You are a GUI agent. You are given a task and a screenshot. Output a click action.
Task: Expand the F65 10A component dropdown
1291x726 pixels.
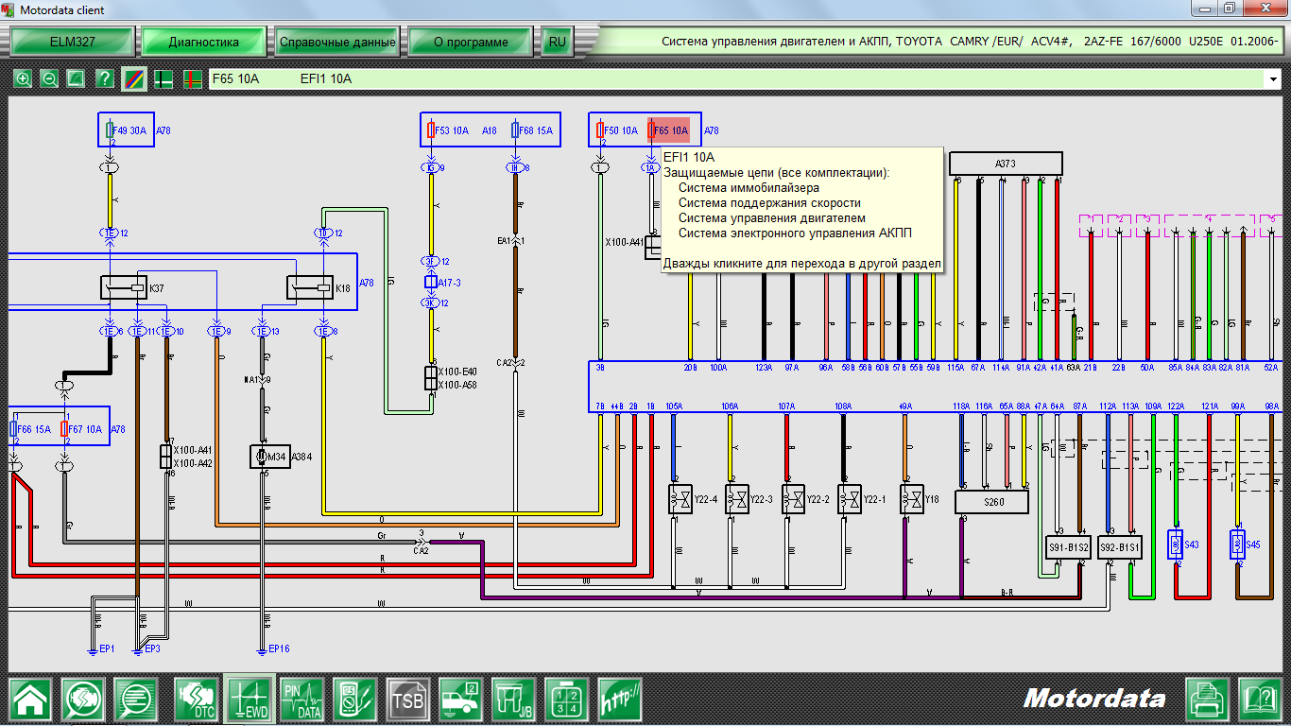pos(1273,79)
